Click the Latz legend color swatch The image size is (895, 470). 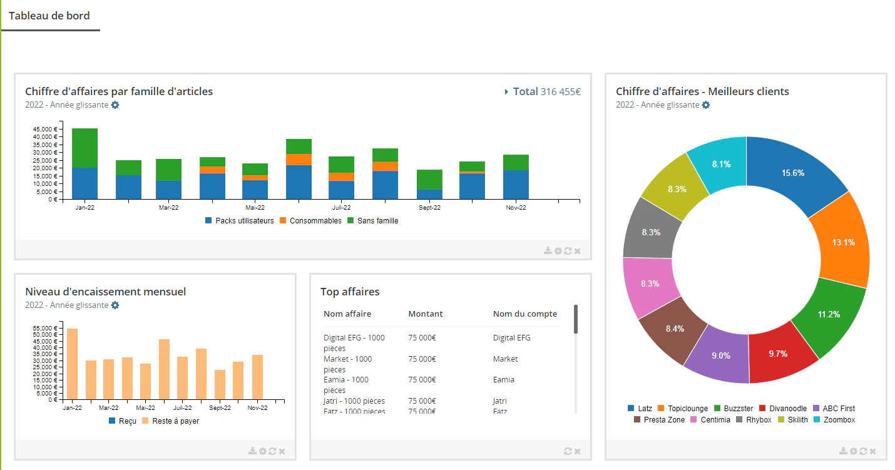tap(631, 409)
